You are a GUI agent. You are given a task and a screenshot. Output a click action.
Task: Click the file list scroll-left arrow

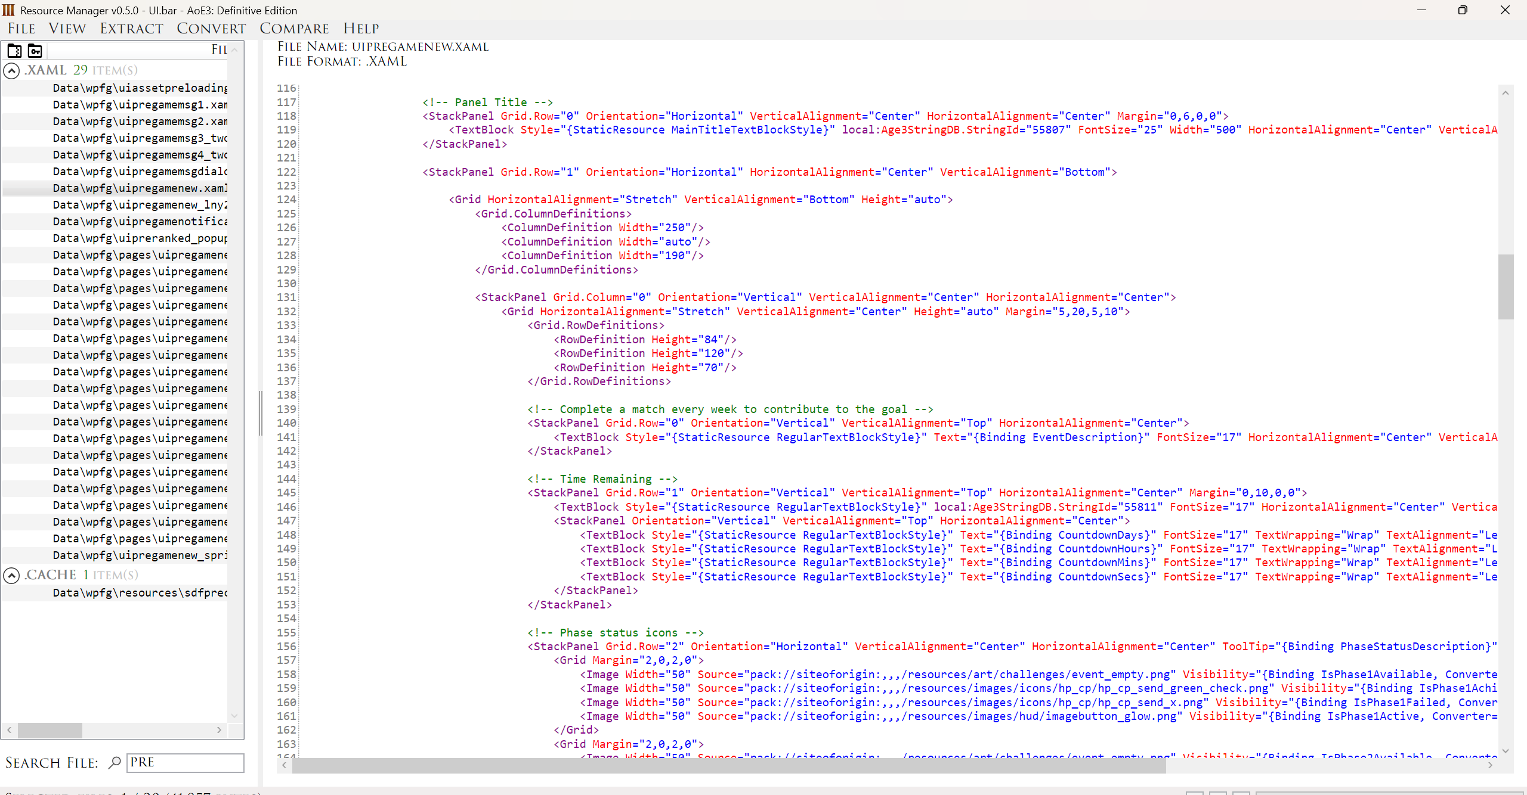pyautogui.click(x=9, y=729)
